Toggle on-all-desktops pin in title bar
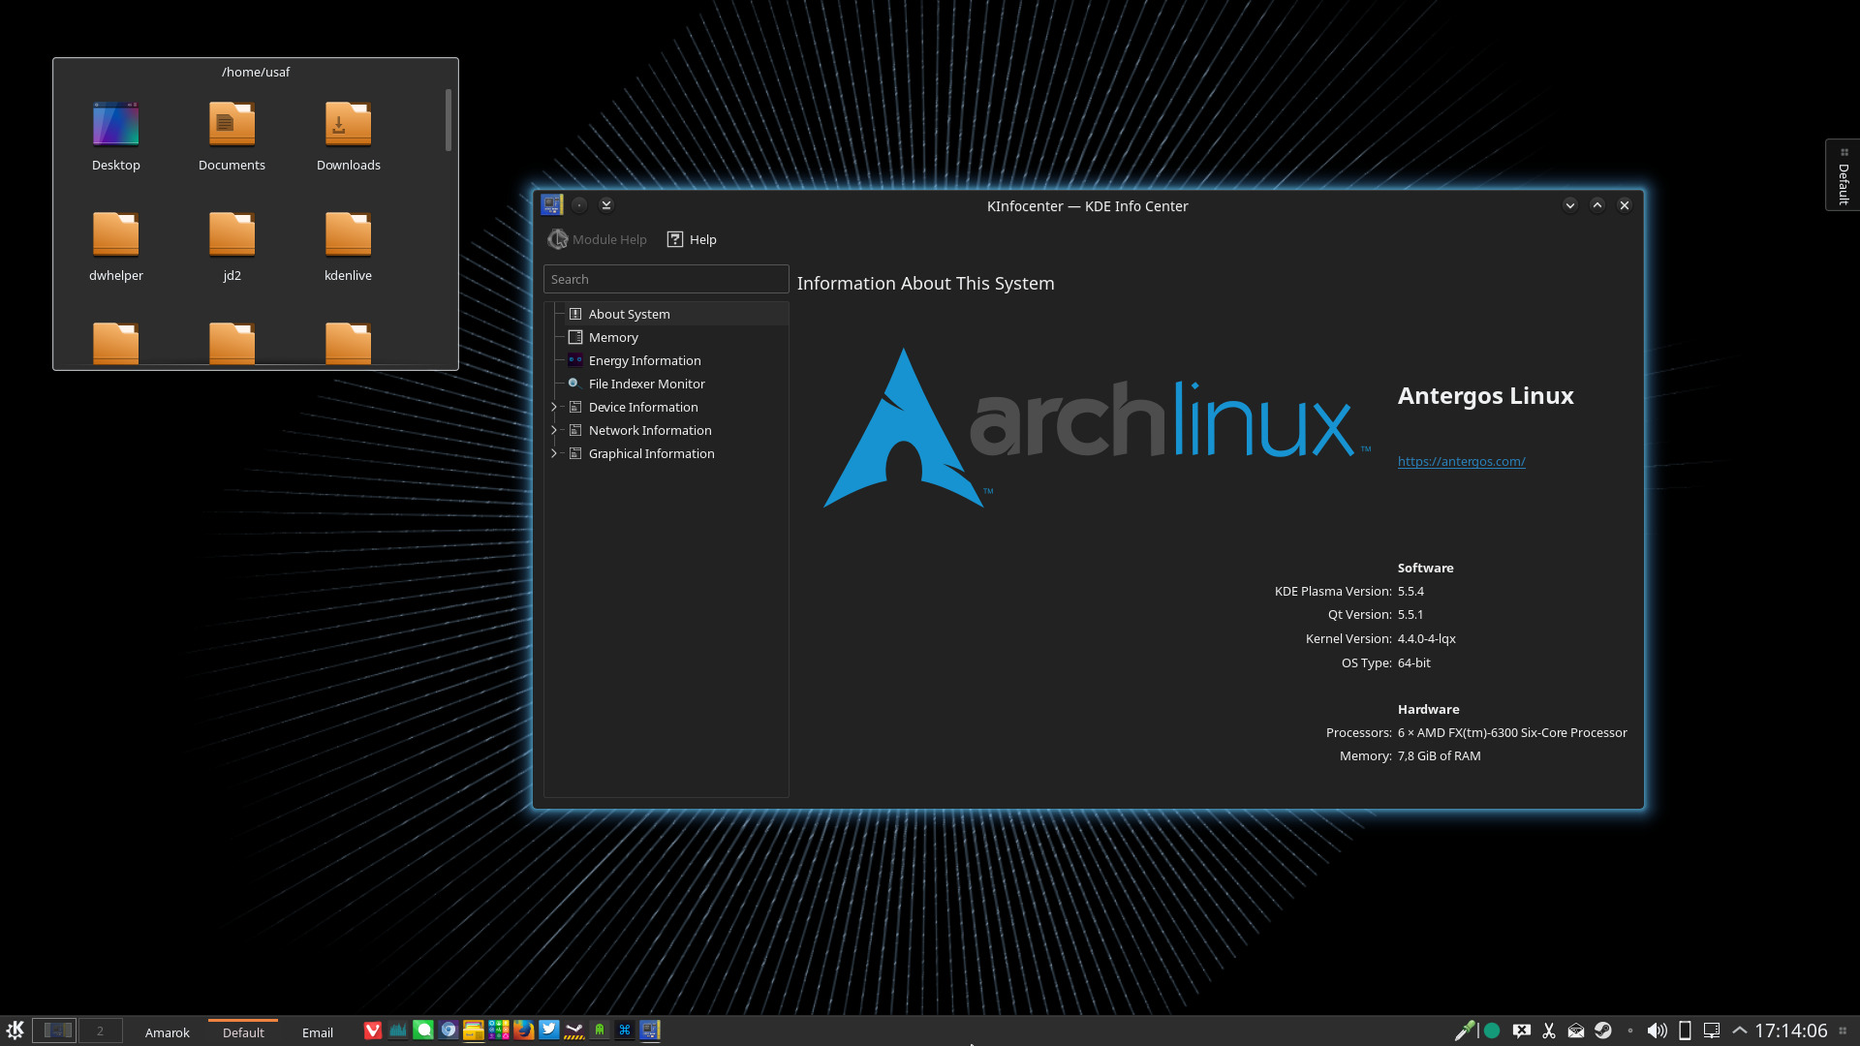This screenshot has height=1046, width=1860. 579,204
